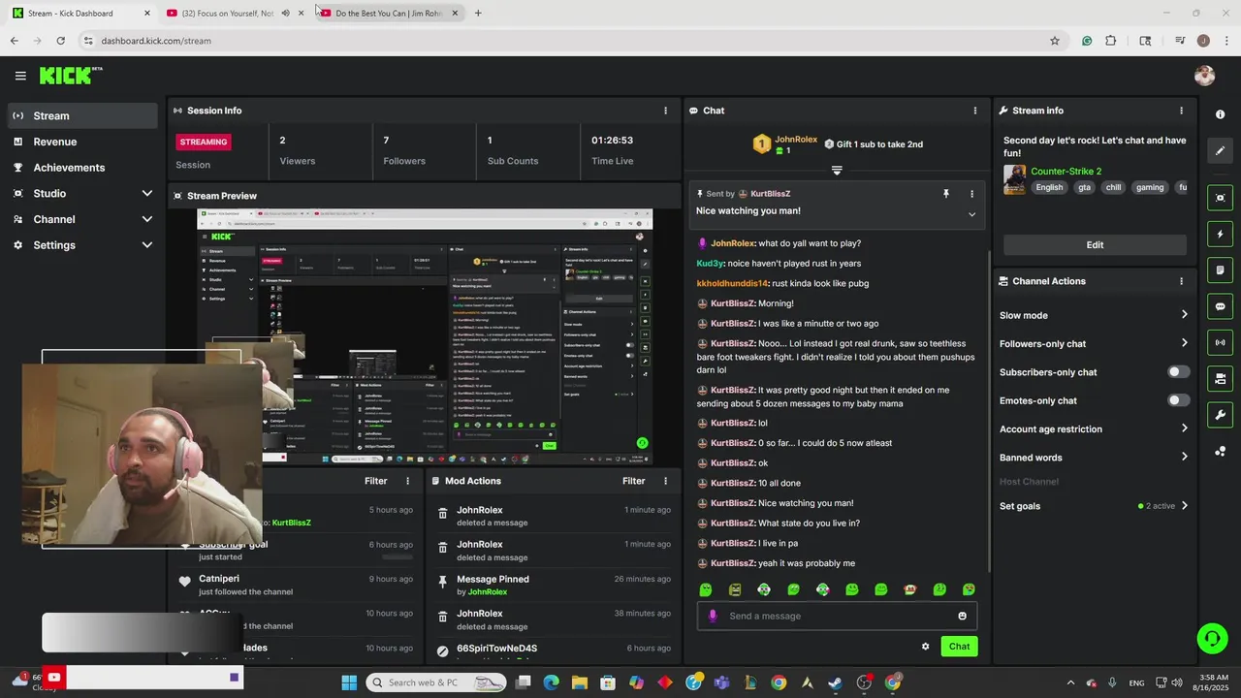Viewport: 1241px width, 698px height.
Task: Open the user avatar menu
Action: point(1204,76)
